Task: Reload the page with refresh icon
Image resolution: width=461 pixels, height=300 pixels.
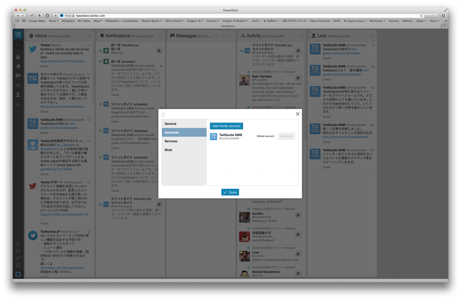Action: pyautogui.click(x=421, y=16)
